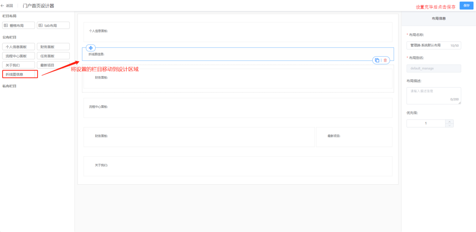Pick the 流程中心面板 column item

[x=19, y=56]
